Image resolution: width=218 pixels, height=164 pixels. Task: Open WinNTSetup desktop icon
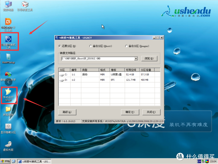[8, 58]
